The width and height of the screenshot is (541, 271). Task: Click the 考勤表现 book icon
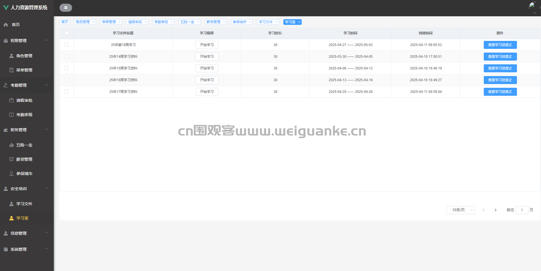[x=11, y=115]
